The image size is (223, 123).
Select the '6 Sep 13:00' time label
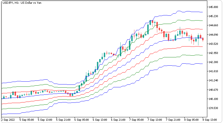[100, 120]
